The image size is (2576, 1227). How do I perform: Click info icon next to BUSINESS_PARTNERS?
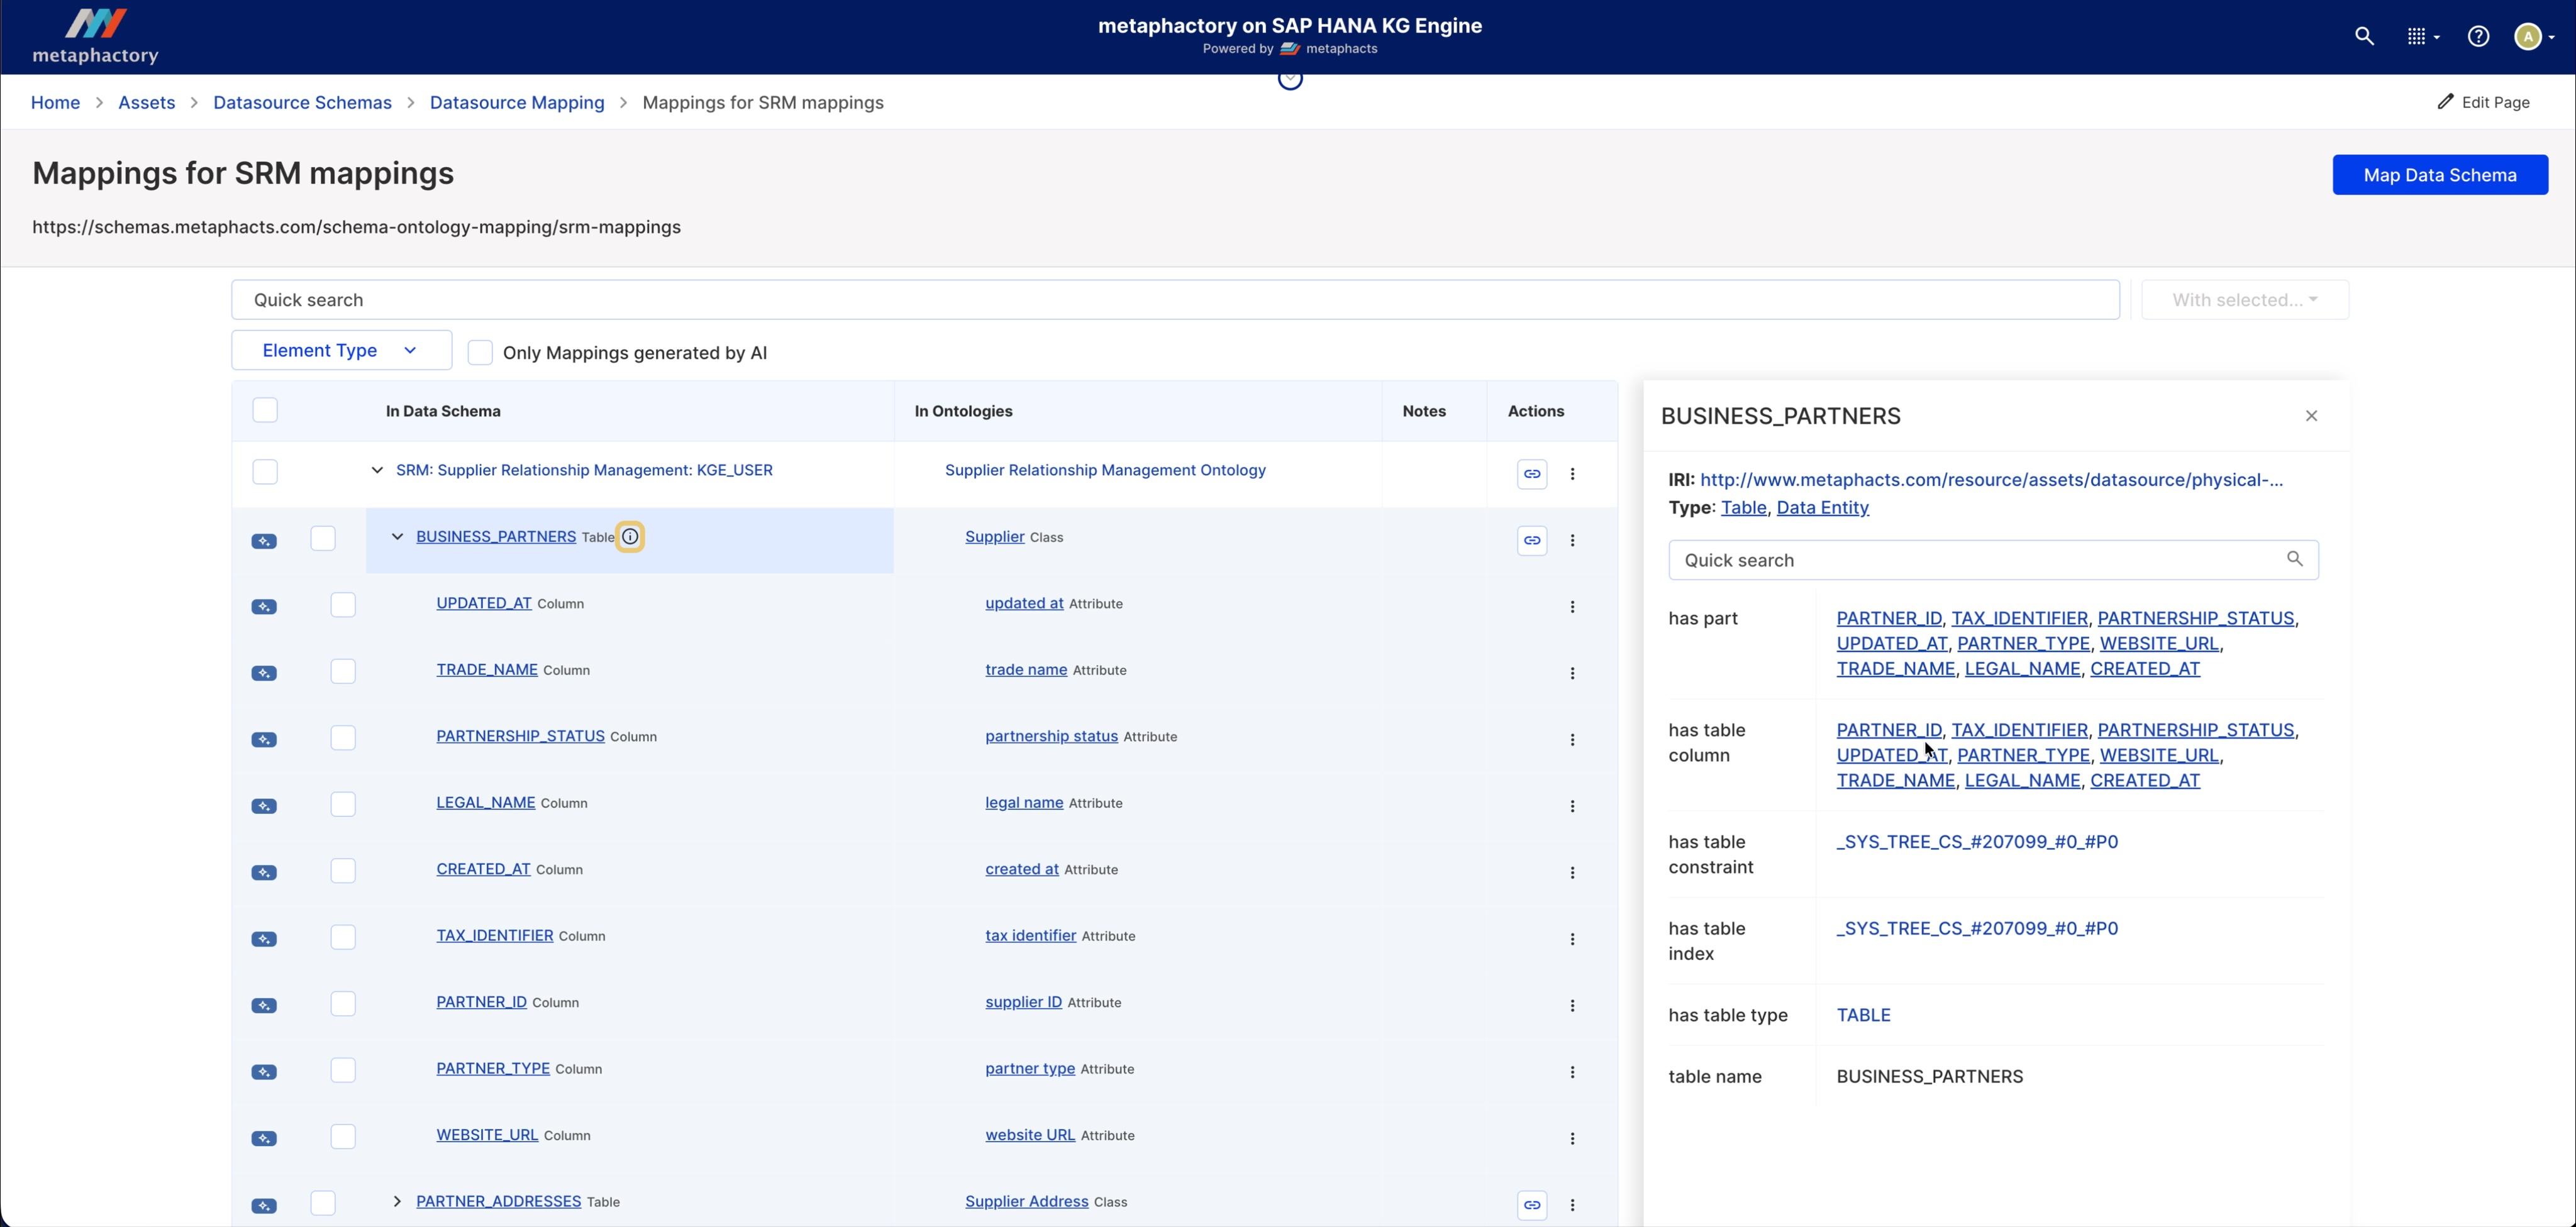(630, 537)
